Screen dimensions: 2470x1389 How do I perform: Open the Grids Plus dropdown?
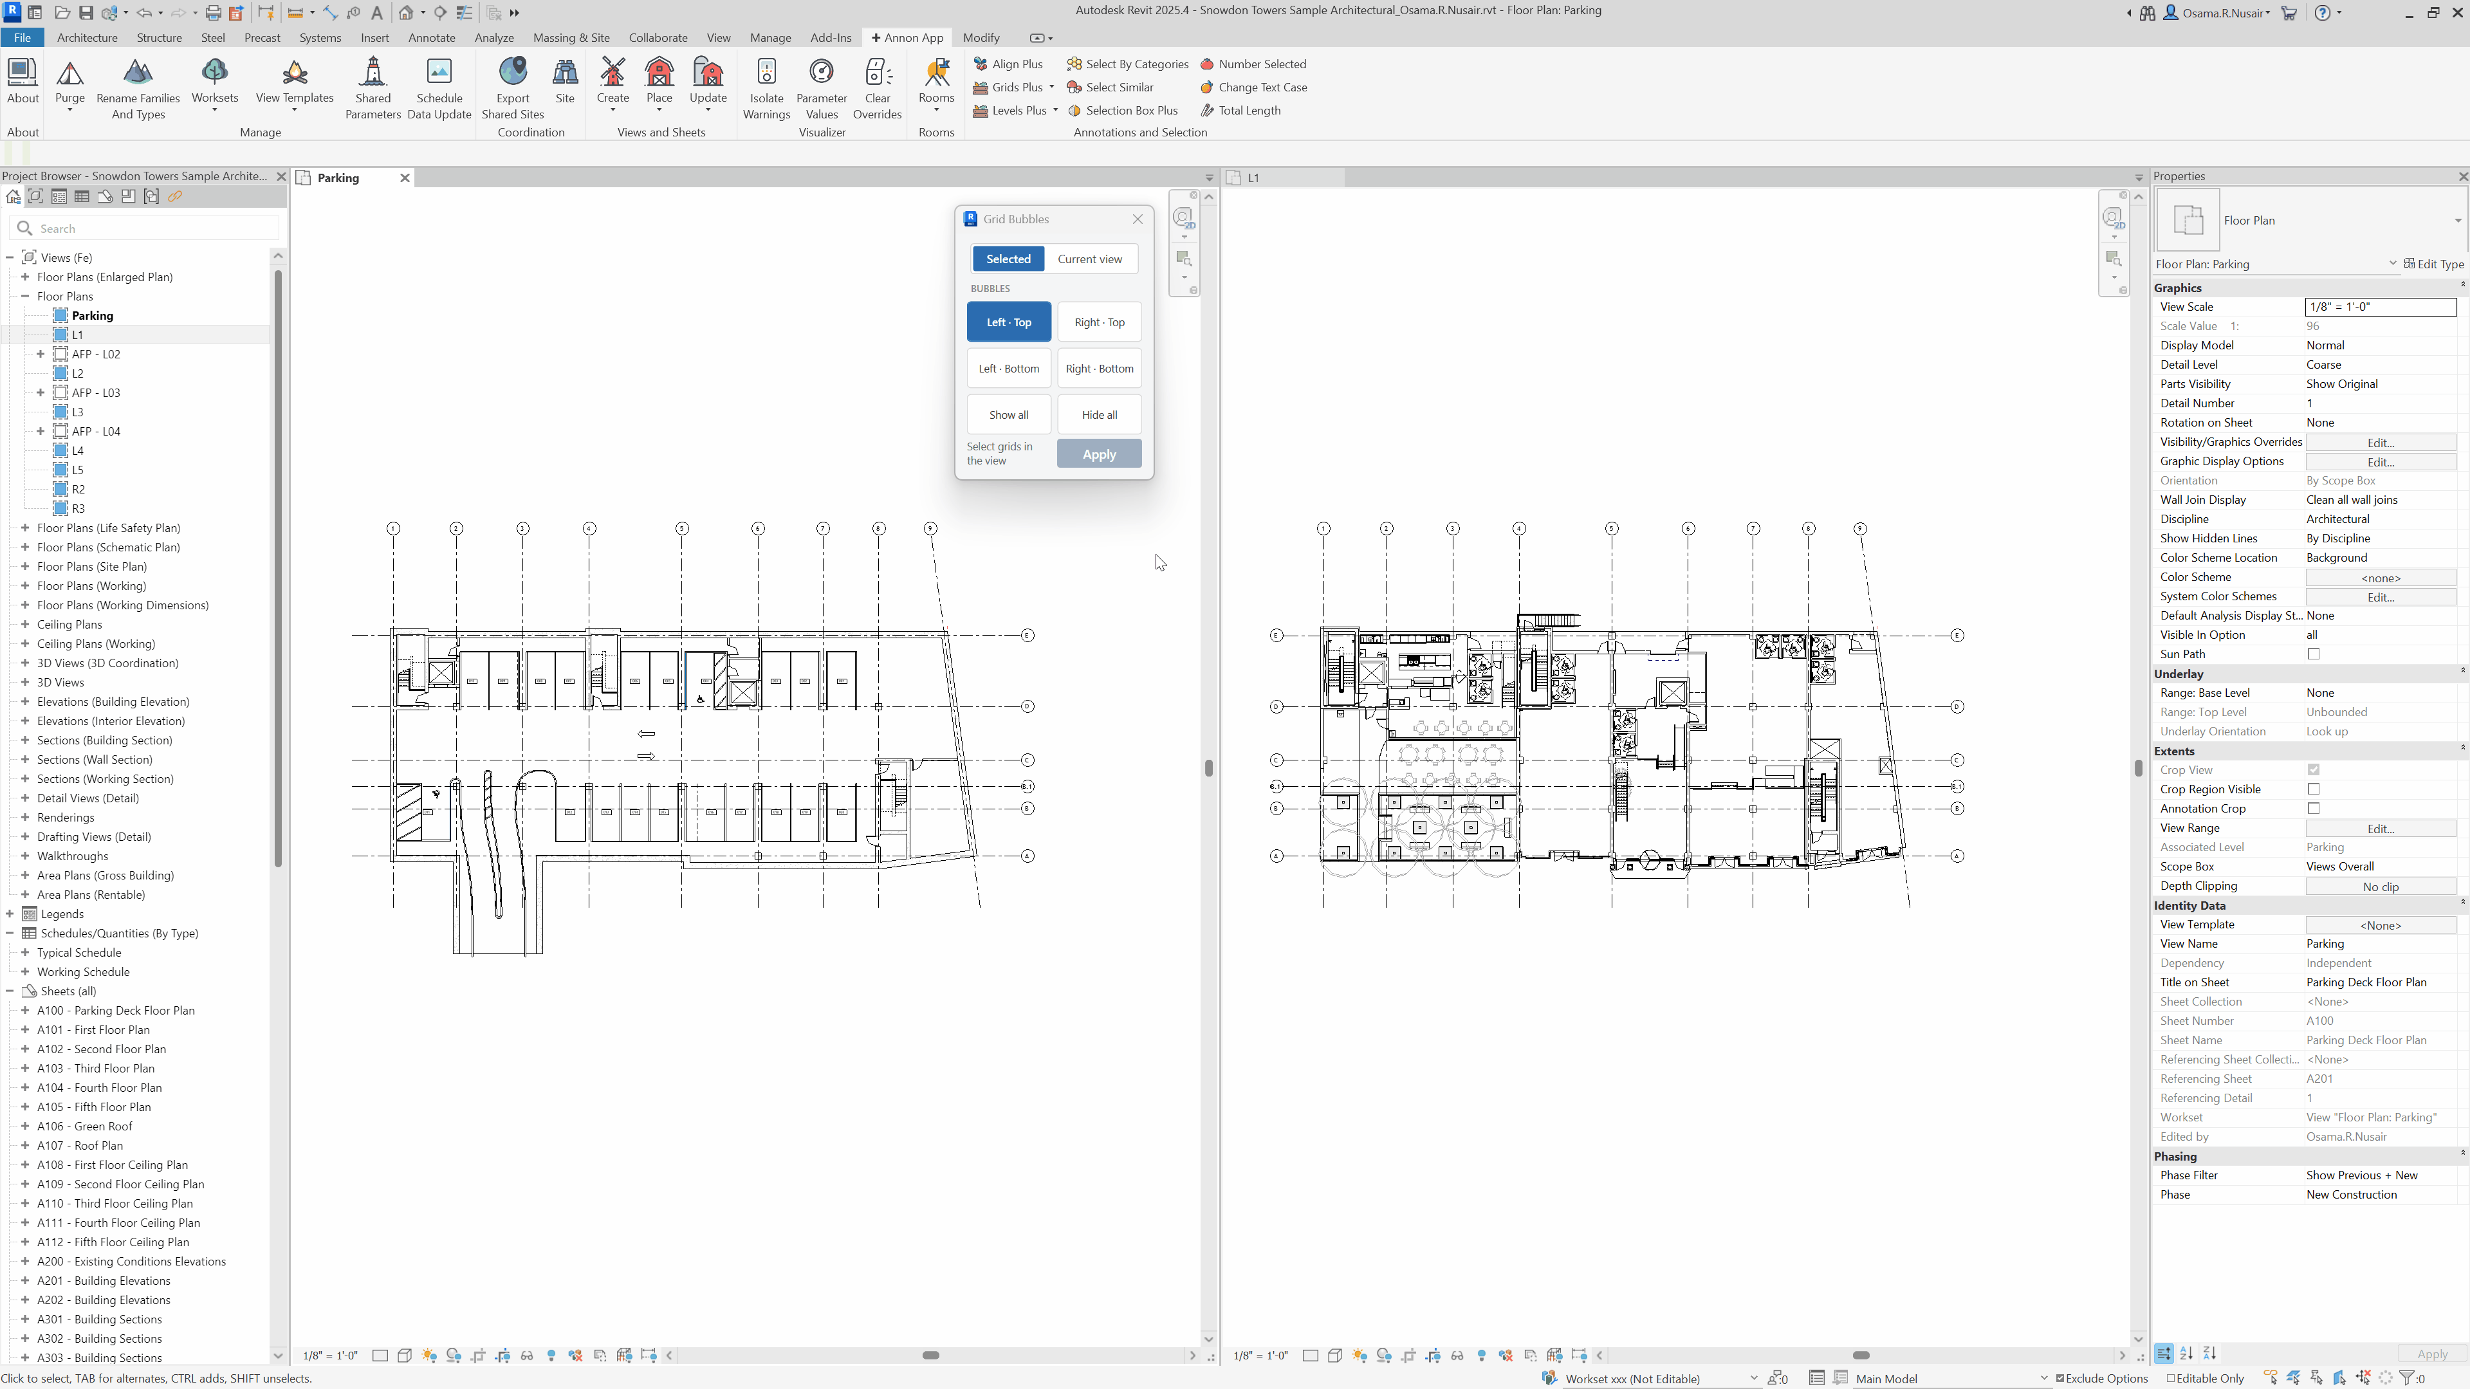coord(1052,87)
